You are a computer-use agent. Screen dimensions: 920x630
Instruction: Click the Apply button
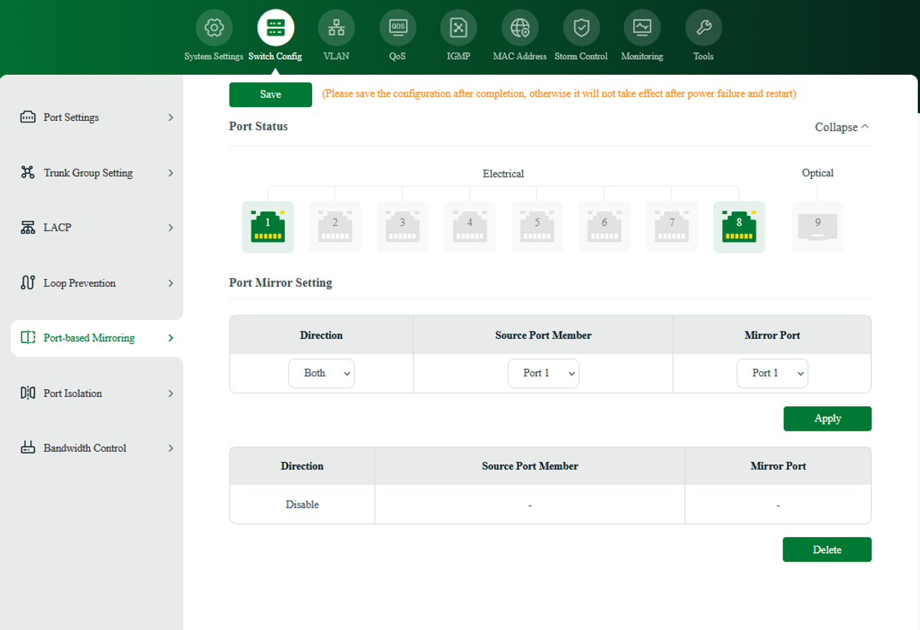tap(827, 418)
